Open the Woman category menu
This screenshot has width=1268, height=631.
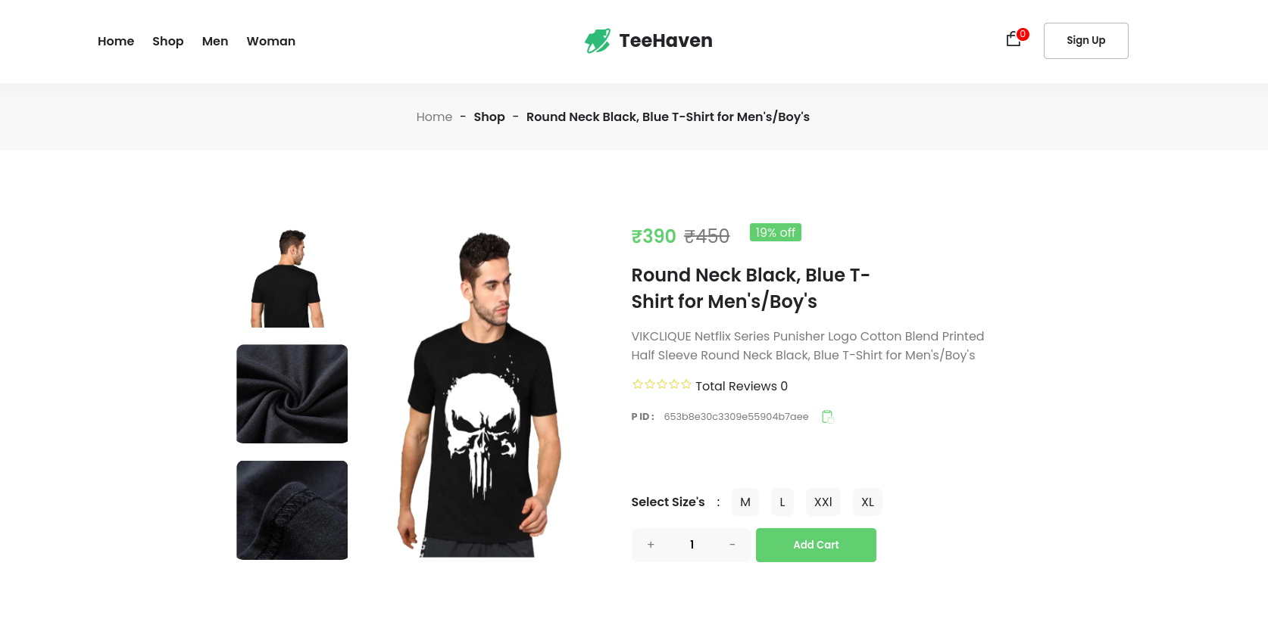271,41
